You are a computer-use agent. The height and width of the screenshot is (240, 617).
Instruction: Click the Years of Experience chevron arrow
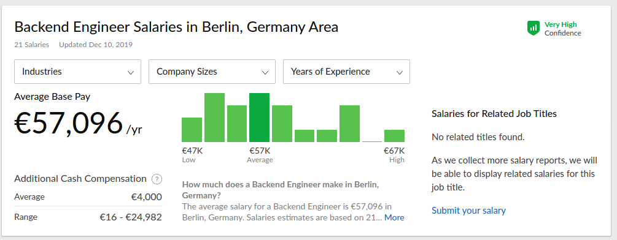click(400, 72)
